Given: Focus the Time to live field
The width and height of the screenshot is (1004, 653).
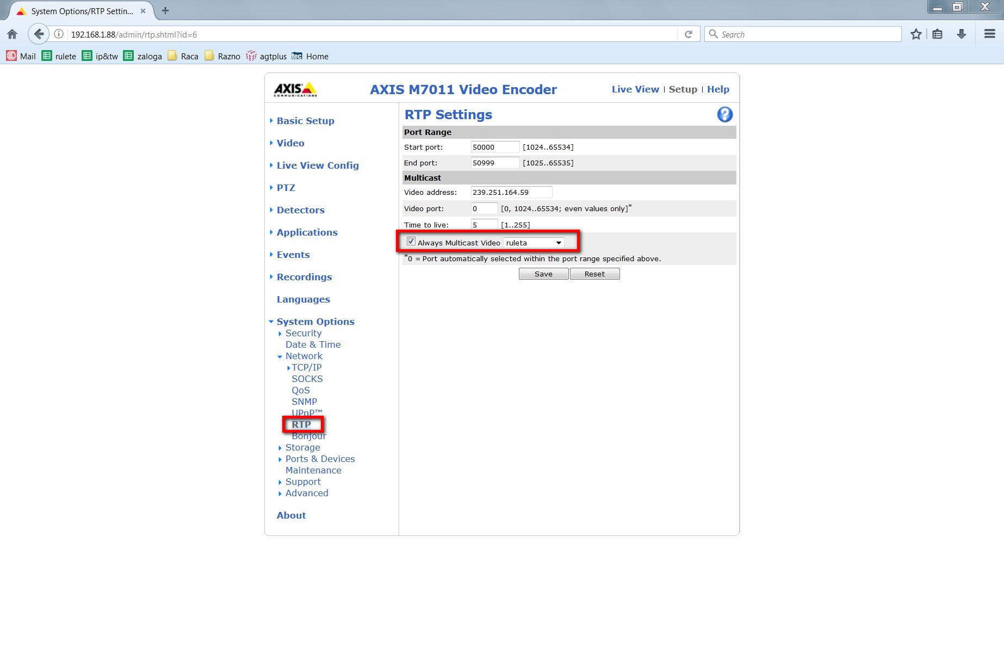Looking at the screenshot, I should click(484, 225).
